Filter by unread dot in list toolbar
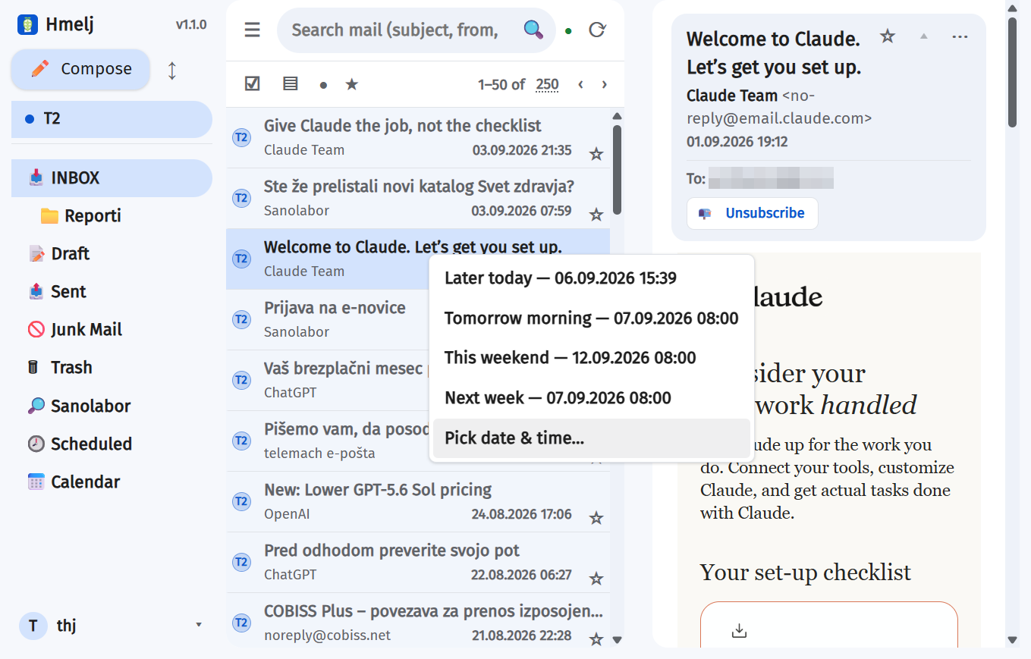This screenshot has width=1031, height=659. [x=323, y=85]
